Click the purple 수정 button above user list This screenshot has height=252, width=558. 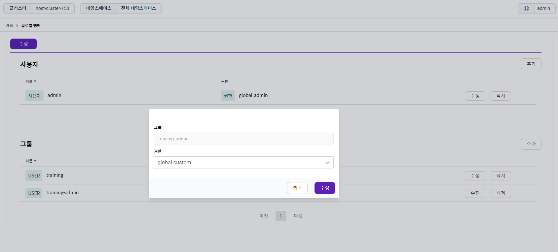point(23,44)
